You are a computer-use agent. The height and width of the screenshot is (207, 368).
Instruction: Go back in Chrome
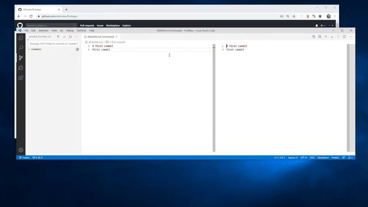coord(19,16)
